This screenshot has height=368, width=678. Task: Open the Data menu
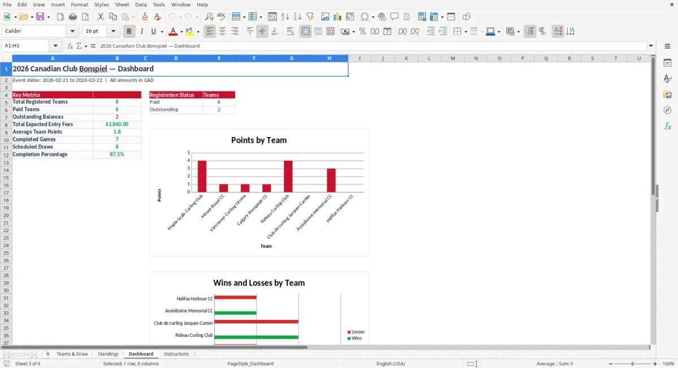click(141, 5)
